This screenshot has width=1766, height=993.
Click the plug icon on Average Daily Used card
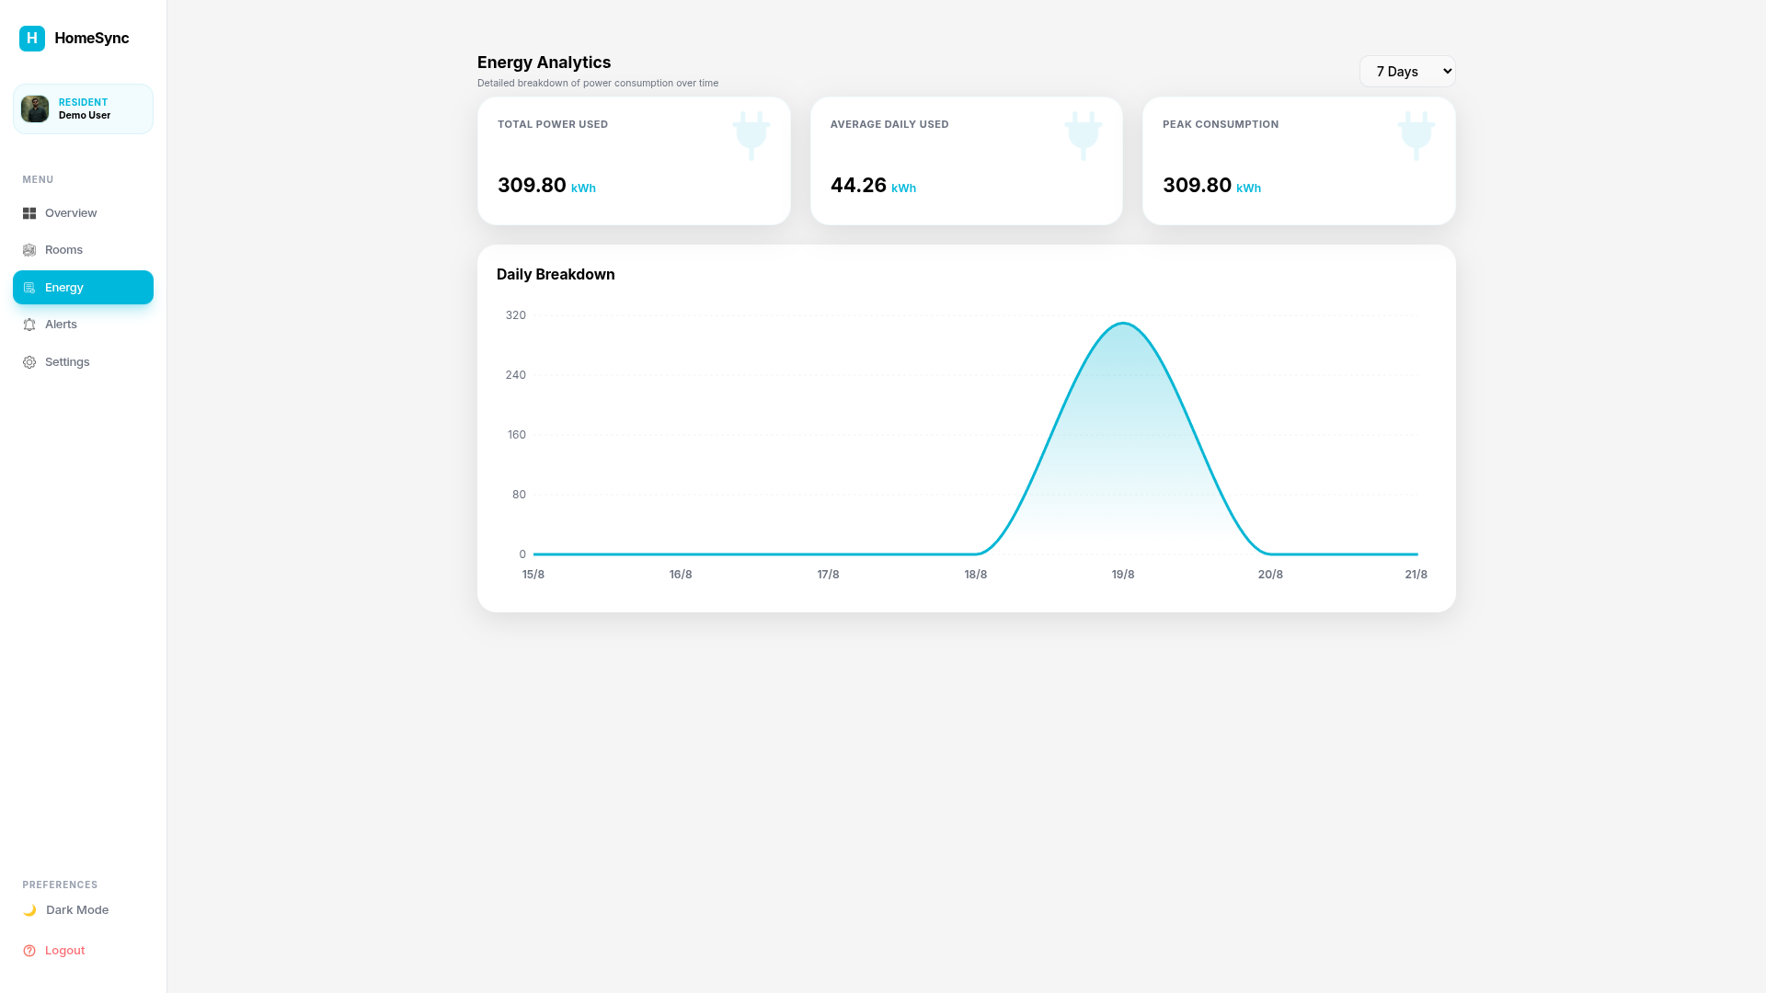[x=1084, y=136]
